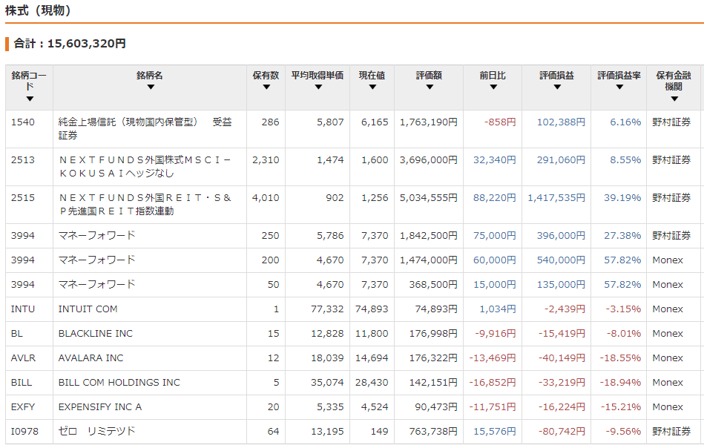
Task: Click profit rate 27.38%
Action: 622,236
